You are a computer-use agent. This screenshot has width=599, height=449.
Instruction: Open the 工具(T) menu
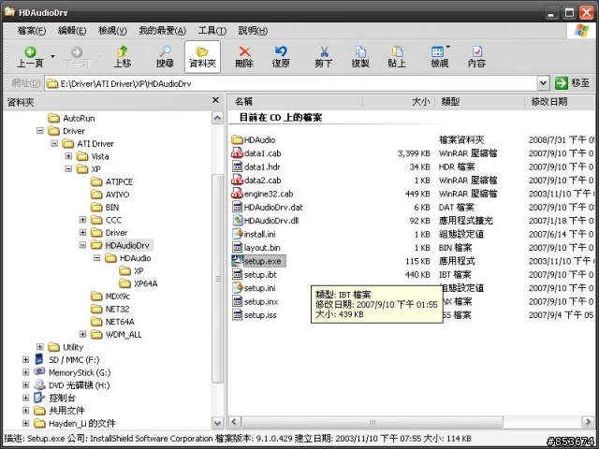(212, 31)
